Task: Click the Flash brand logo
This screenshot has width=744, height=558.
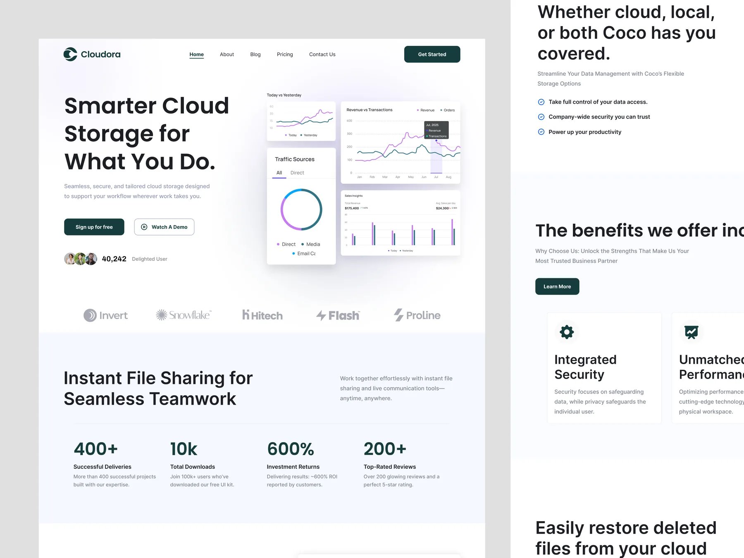Action: [338, 315]
